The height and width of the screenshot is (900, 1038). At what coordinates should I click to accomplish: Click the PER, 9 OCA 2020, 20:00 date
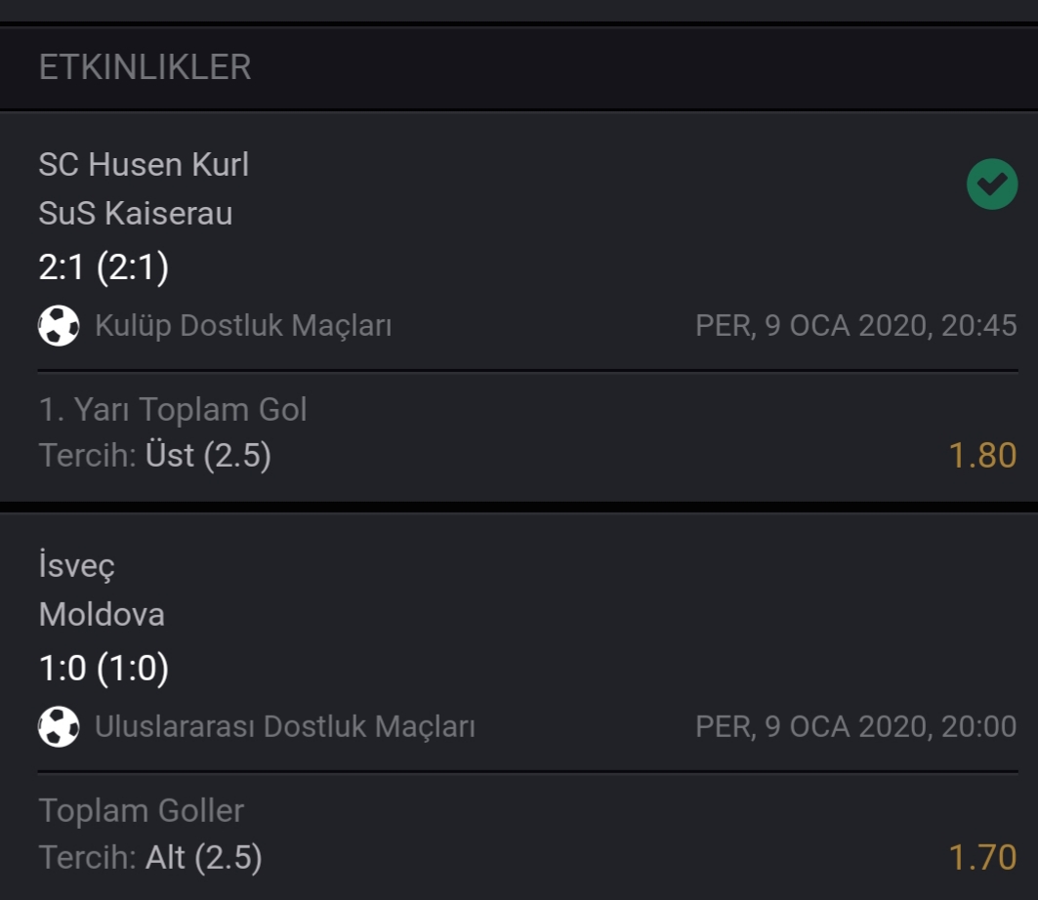pos(856,726)
